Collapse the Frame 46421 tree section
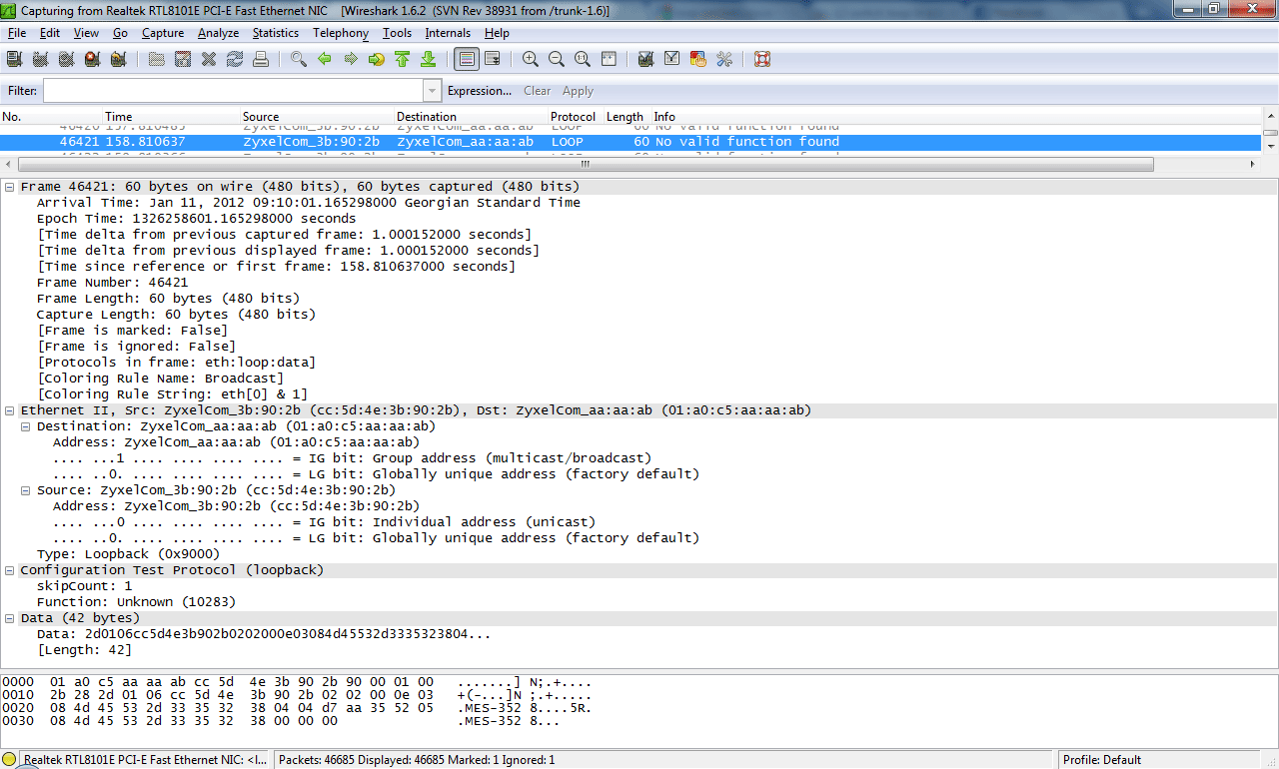 point(10,187)
